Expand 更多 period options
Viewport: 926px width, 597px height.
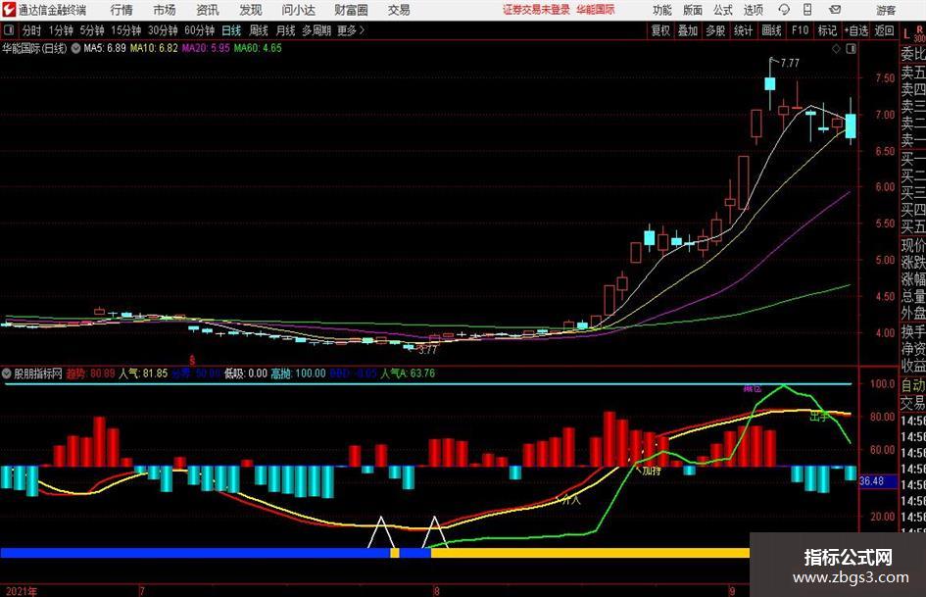pyautogui.click(x=352, y=30)
